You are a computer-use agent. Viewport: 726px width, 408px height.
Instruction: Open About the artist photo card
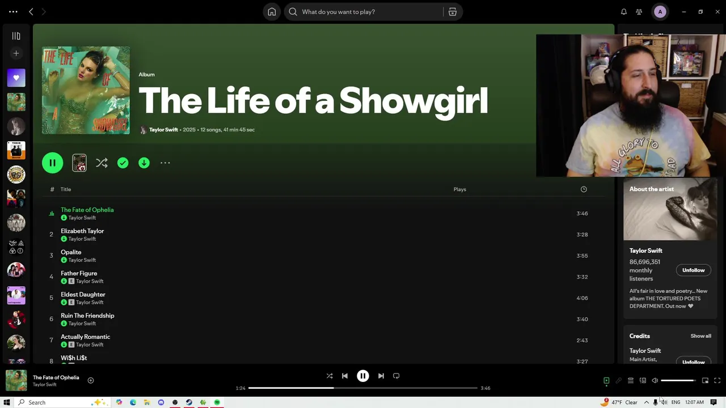tap(670, 210)
